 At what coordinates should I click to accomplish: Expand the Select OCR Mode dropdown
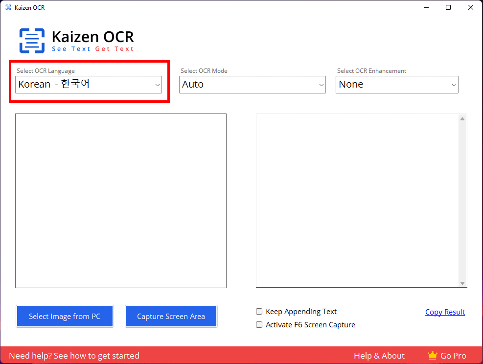pos(252,85)
